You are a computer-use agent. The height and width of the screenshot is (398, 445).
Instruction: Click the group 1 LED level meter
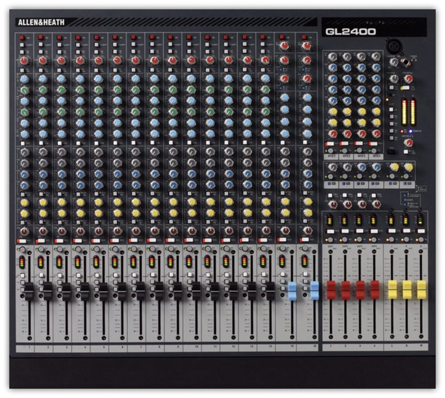click(x=329, y=220)
